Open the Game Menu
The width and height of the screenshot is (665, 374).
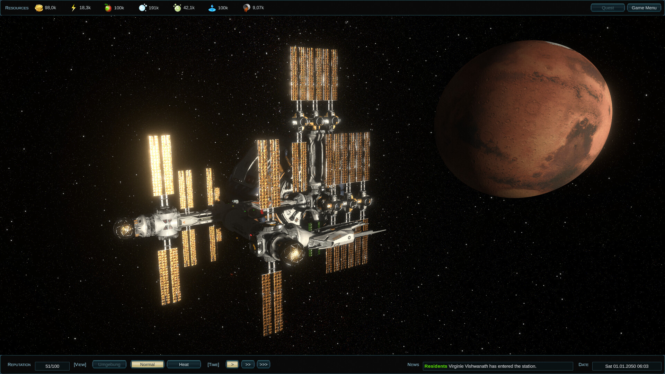pos(644,7)
